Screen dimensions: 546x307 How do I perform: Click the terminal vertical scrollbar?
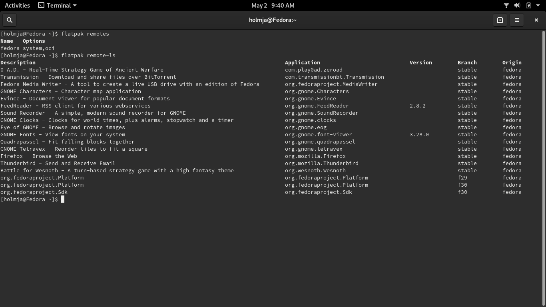[x=544, y=168]
